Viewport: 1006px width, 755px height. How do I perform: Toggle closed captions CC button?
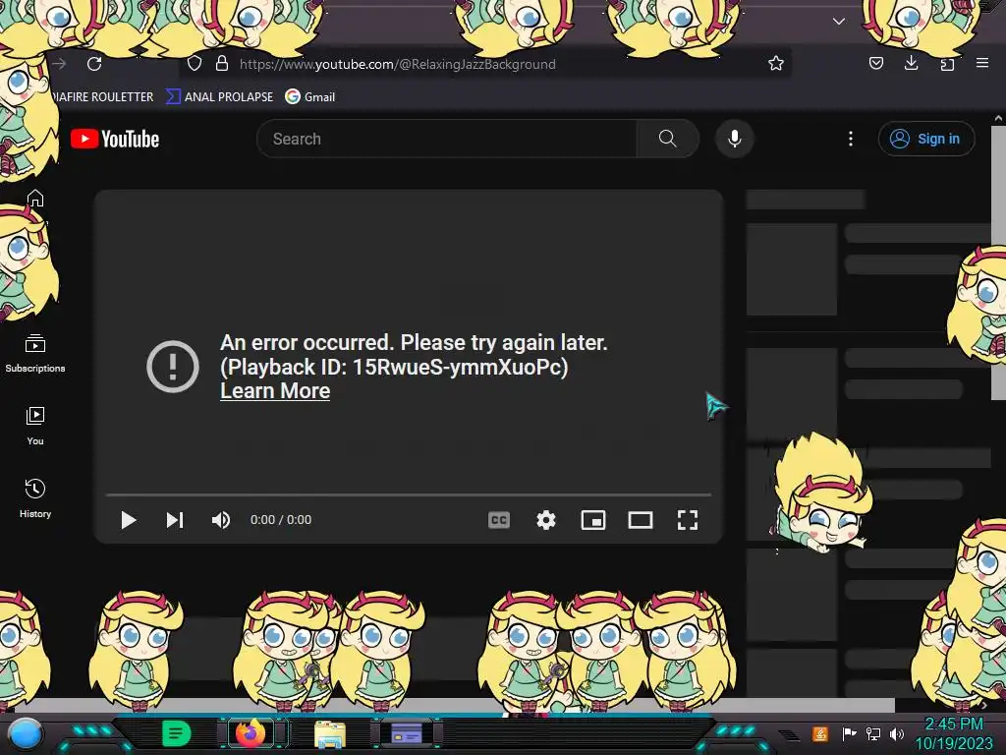(498, 520)
